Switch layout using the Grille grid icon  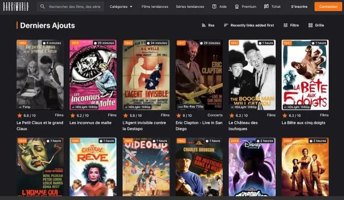coord(310,25)
